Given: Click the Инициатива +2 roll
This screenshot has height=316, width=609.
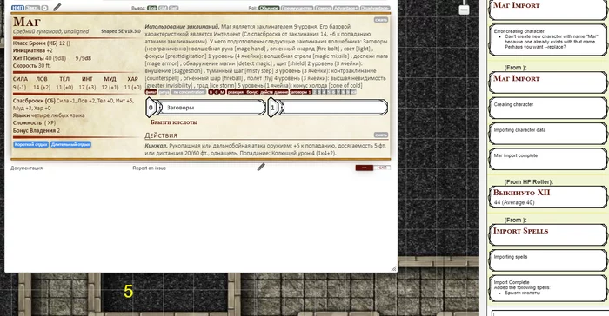Looking at the screenshot, I should 33,50.
